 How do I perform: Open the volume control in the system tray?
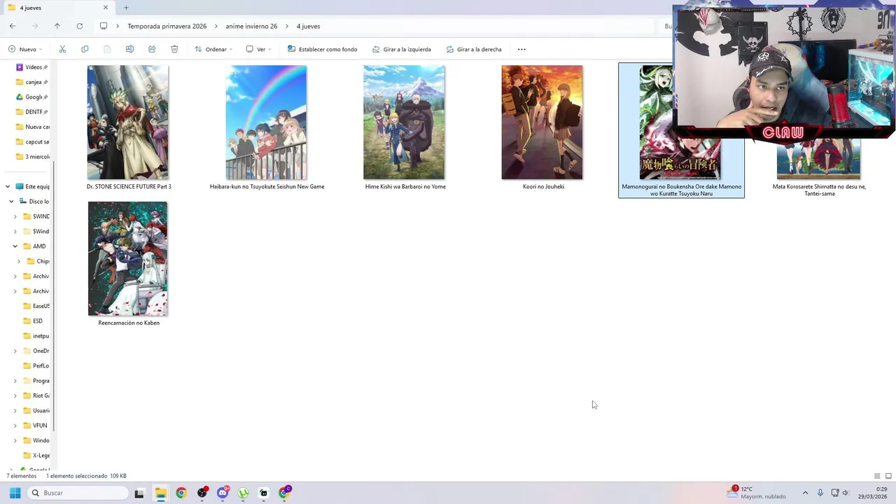click(846, 493)
